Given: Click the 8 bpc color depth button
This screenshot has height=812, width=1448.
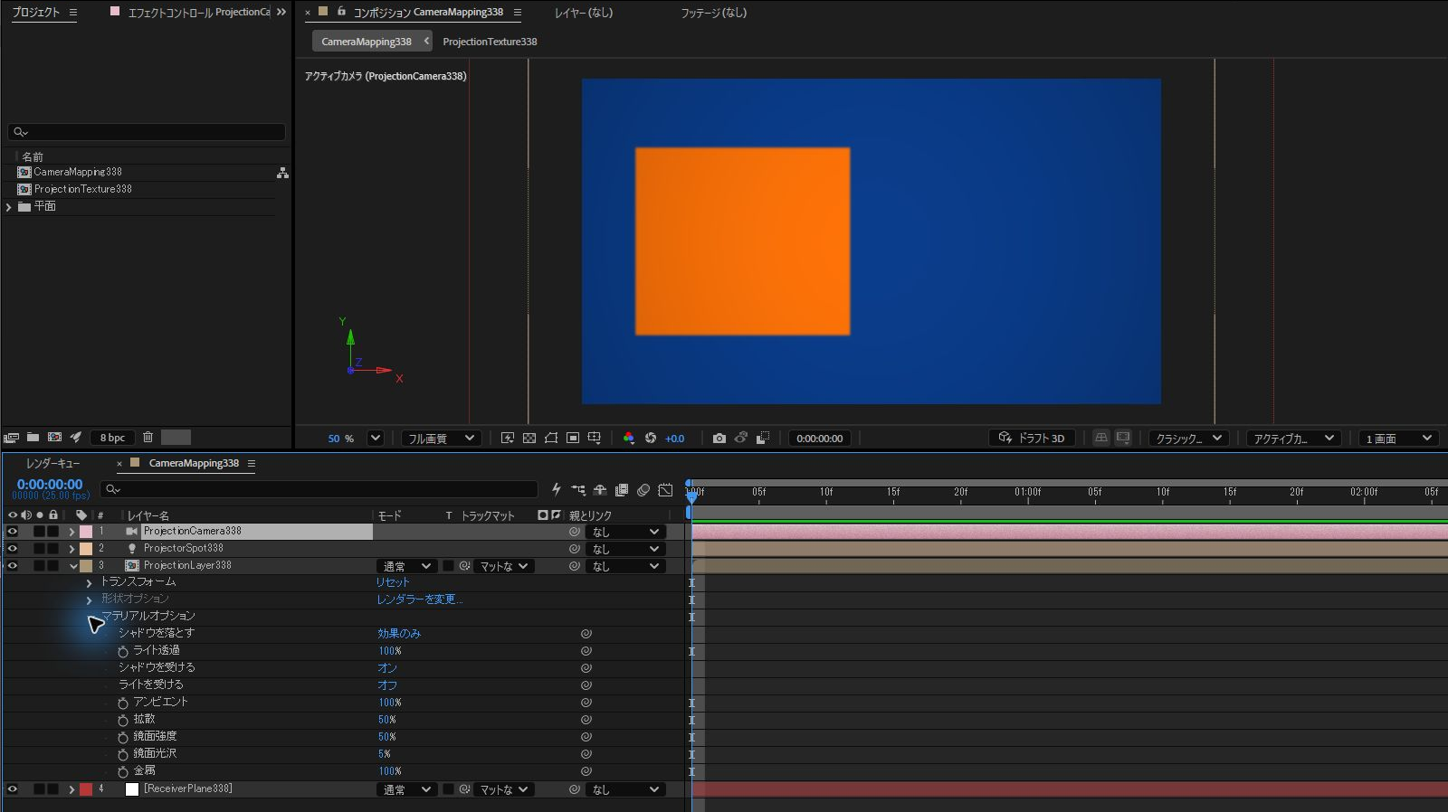Looking at the screenshot, I should click(113, 438).
